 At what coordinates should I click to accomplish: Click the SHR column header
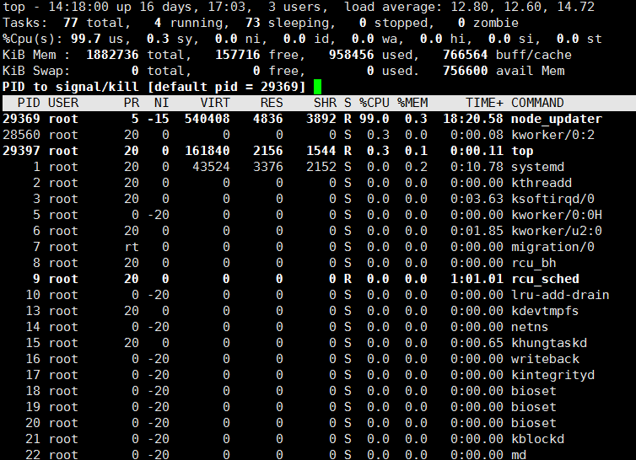coord(325,103)
